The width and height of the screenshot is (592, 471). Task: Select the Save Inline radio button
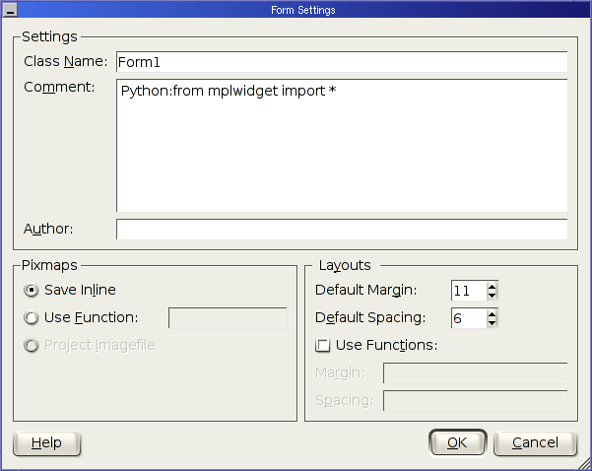(x=31, y=290)
